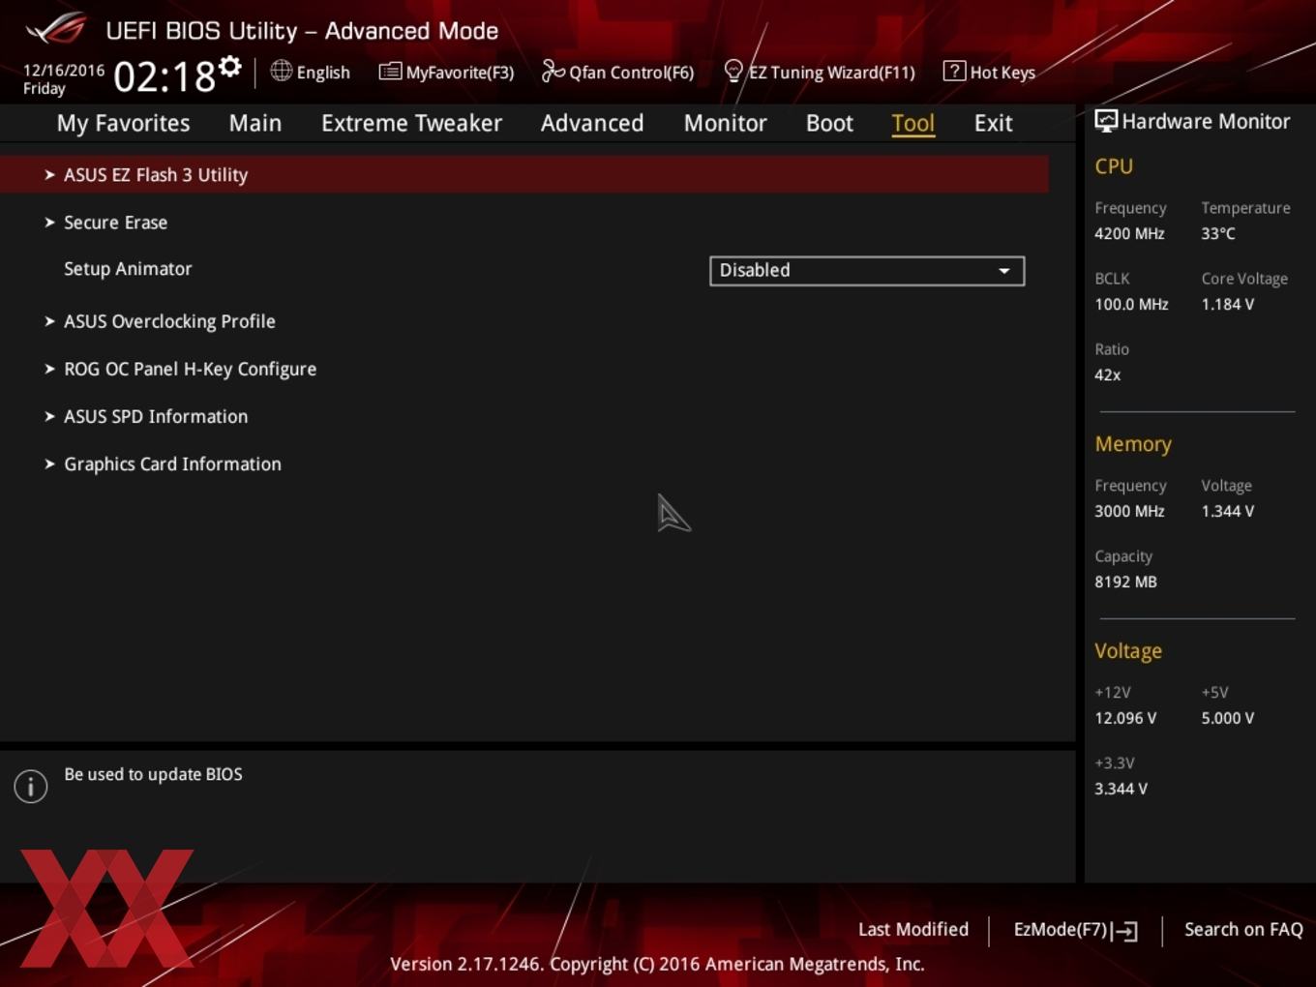1316x987 pixels.
Task: Click 'Be used to update BIOS' help text
Action: pyautogui.click(x=153, y=774)
